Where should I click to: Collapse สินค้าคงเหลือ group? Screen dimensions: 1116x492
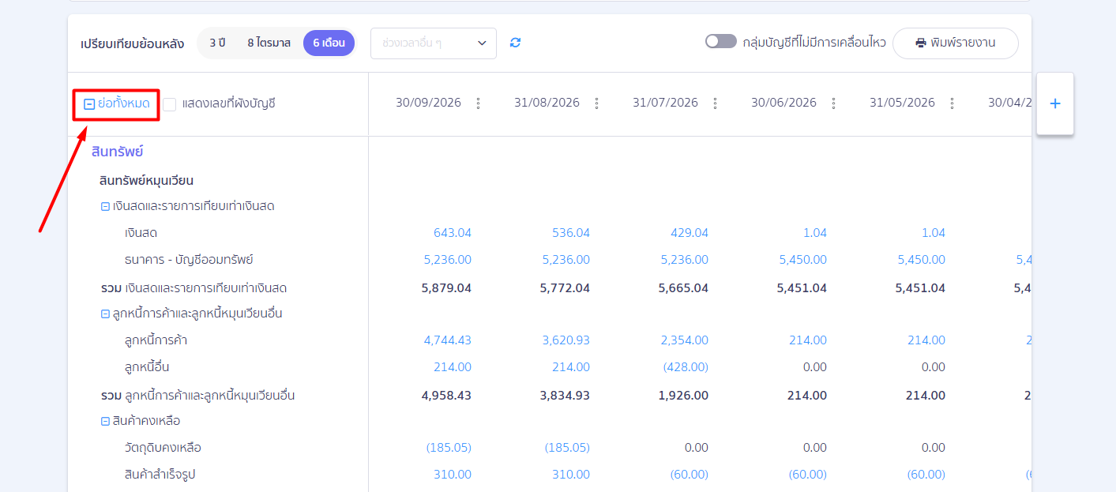click(x=105, y=421)
